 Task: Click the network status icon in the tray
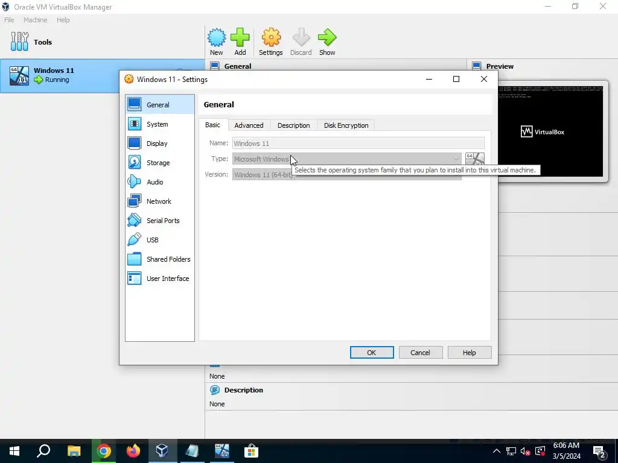pyautogui.click(x=511, y=451)
